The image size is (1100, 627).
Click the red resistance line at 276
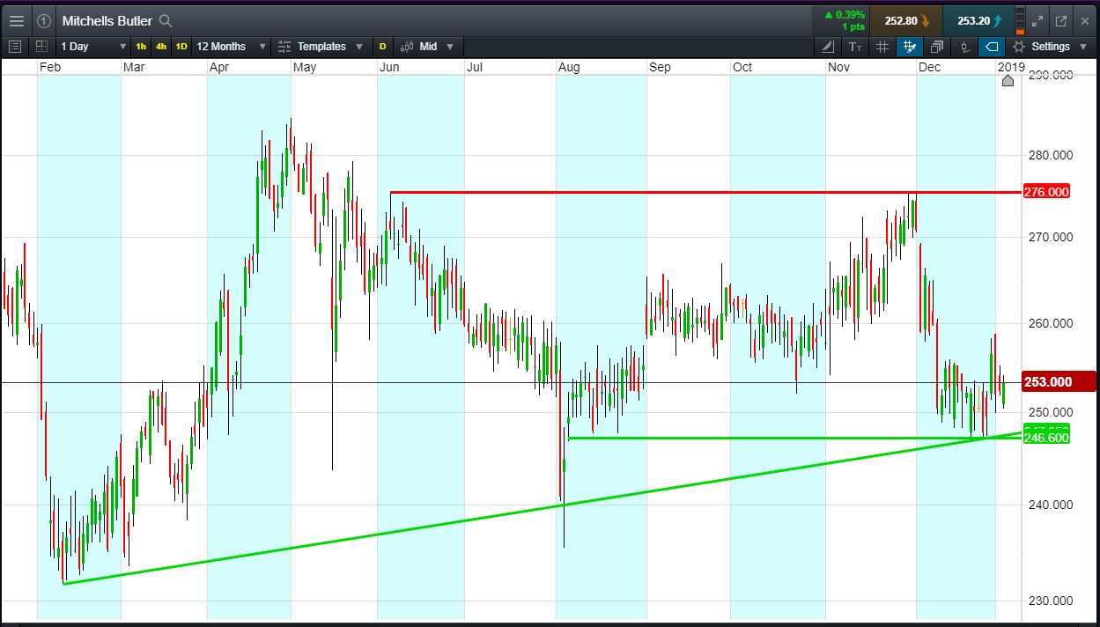pos(705,192)
